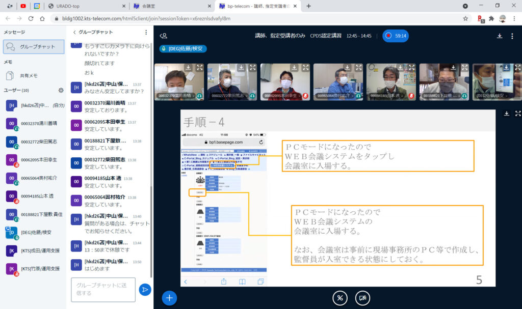Screen dimensions: 522x309
Task: Hide the user list panel
Action: 164,36
